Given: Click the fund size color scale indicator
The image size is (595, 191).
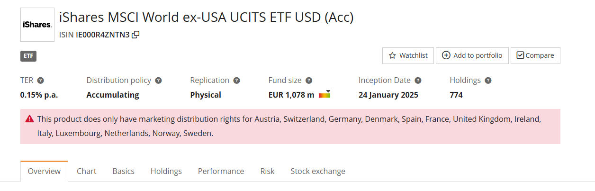Looking at the screenshot, I should [x=325, y=95].
